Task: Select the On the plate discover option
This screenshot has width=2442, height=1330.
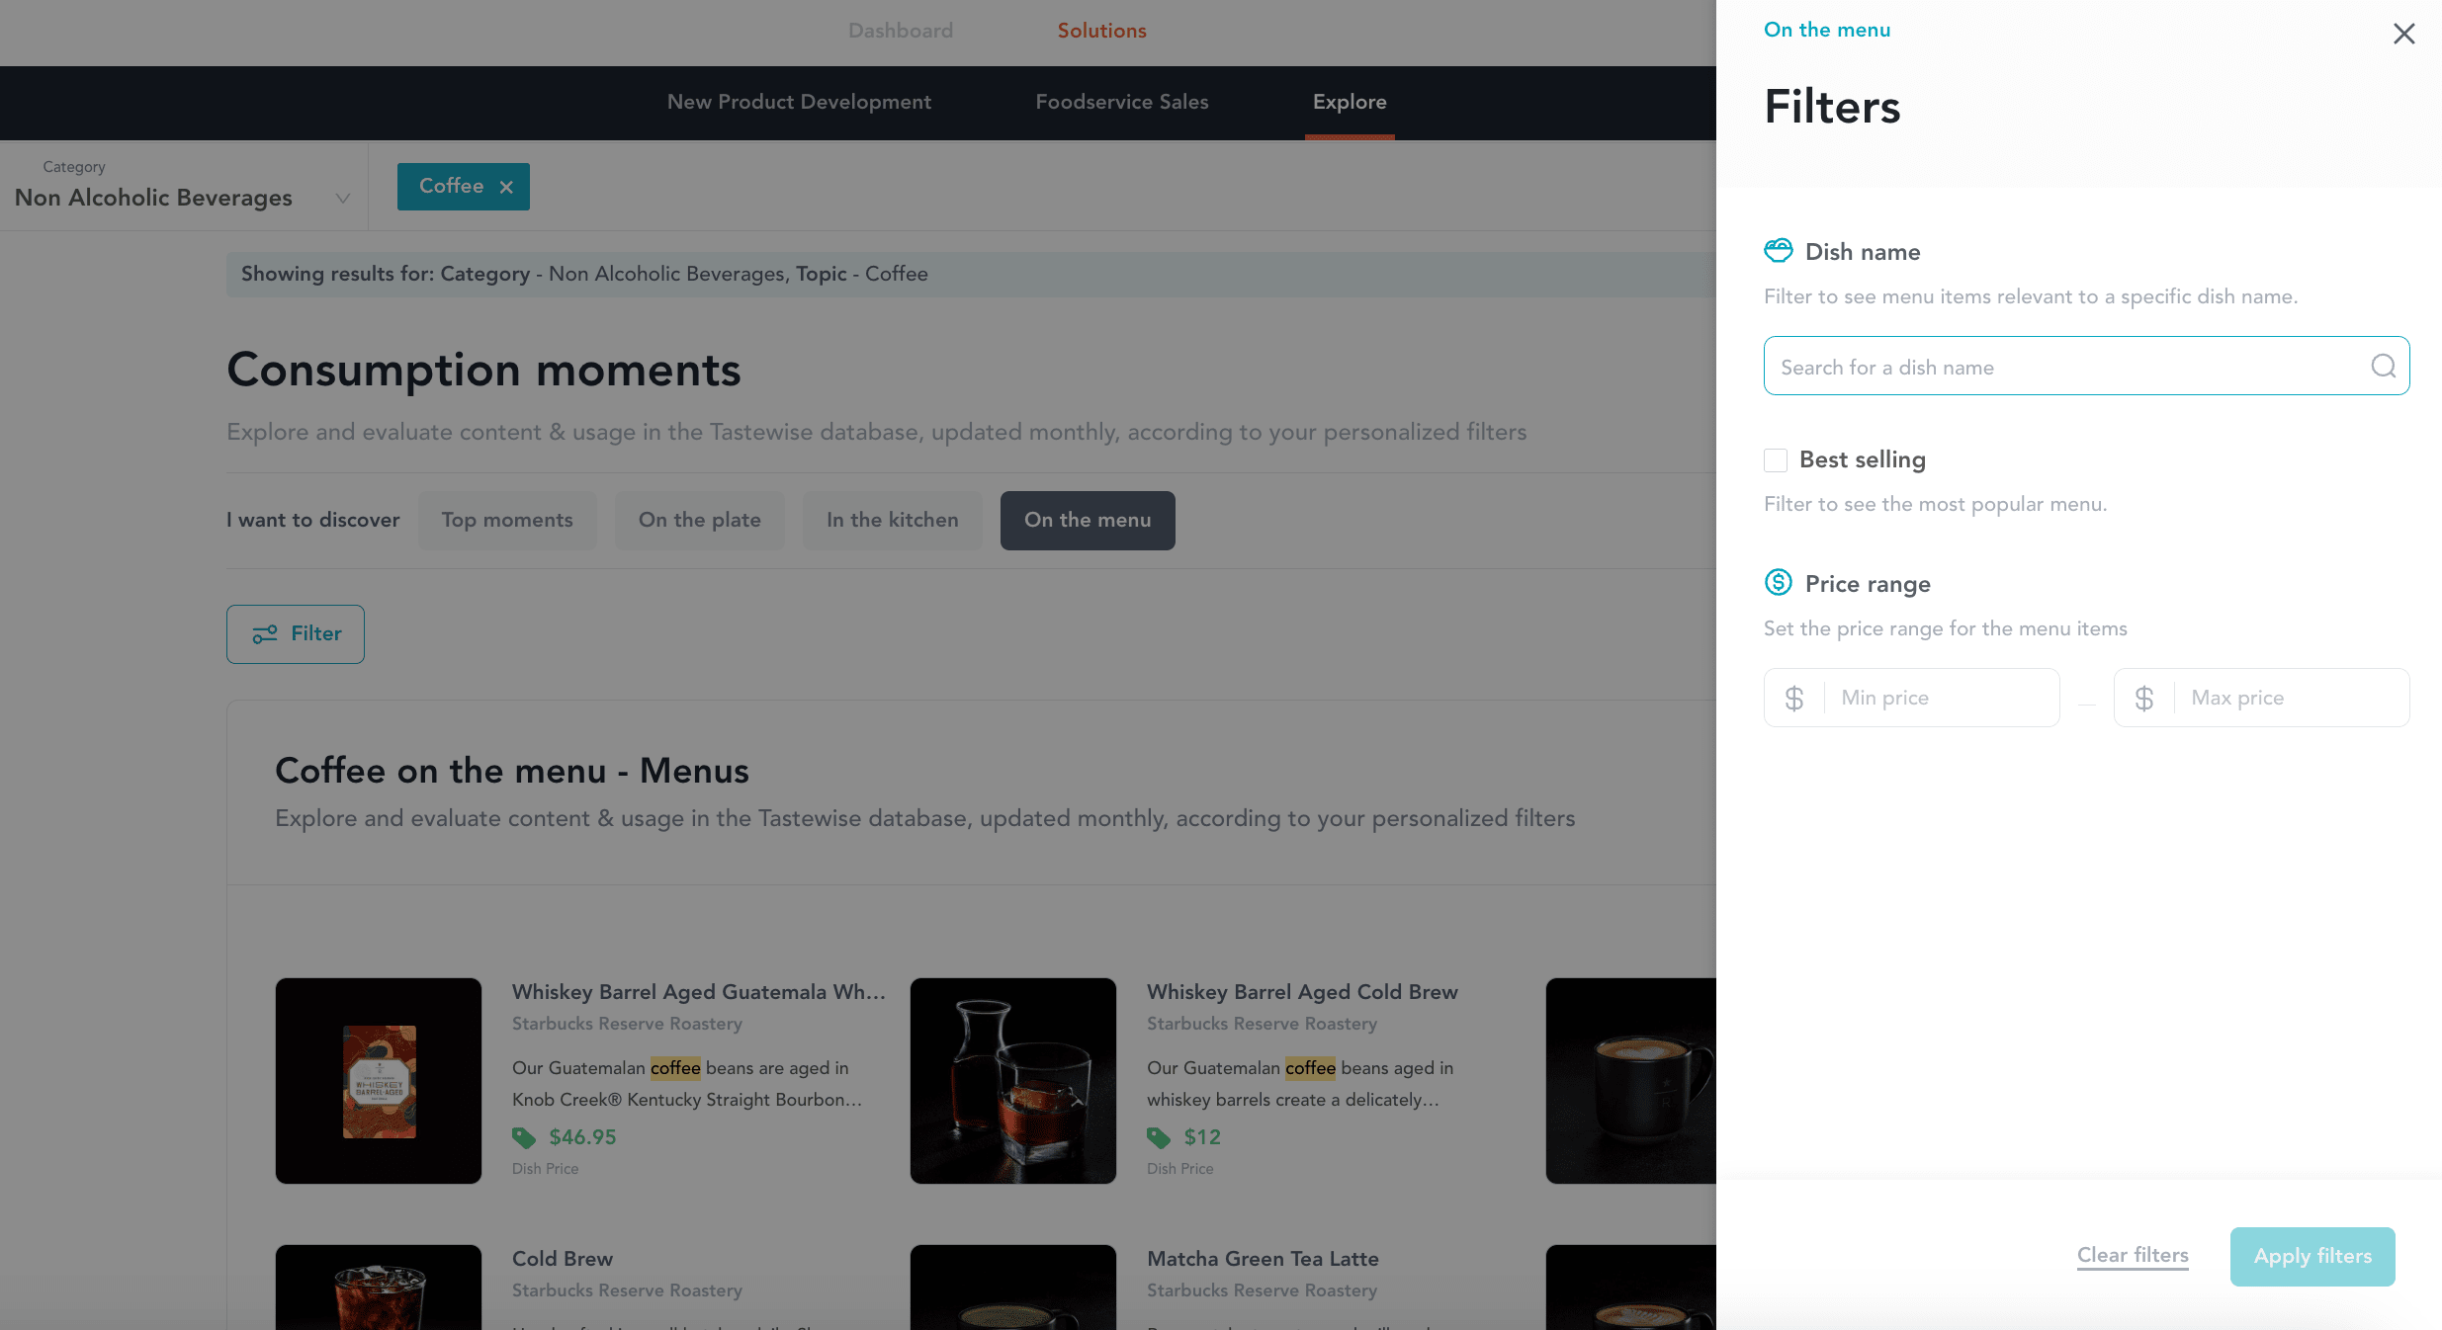Action: pyautogui.click(x=700, y=521)
